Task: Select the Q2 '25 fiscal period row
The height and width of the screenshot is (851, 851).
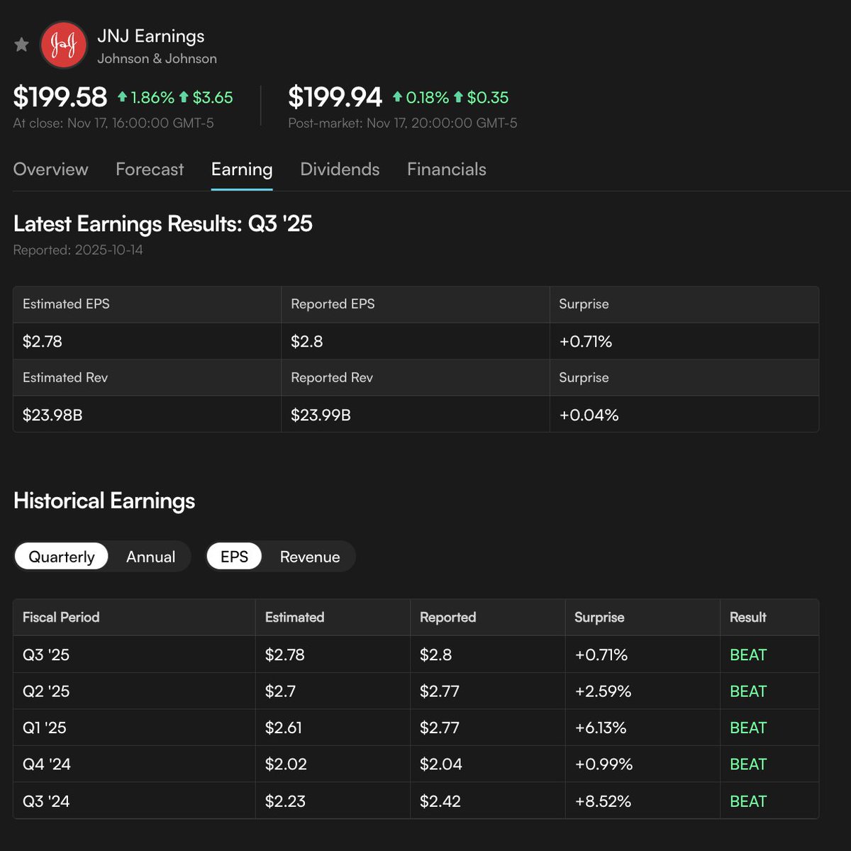Action: [x=416, y=691]
